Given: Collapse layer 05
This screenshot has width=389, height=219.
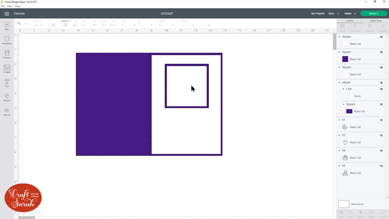Looking at the screenshot, I should [339, 166].
